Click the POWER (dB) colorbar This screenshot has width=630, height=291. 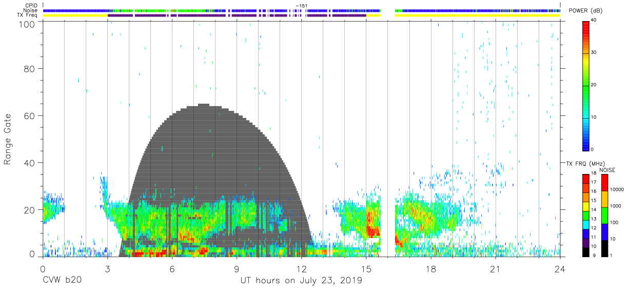[586, 85]
